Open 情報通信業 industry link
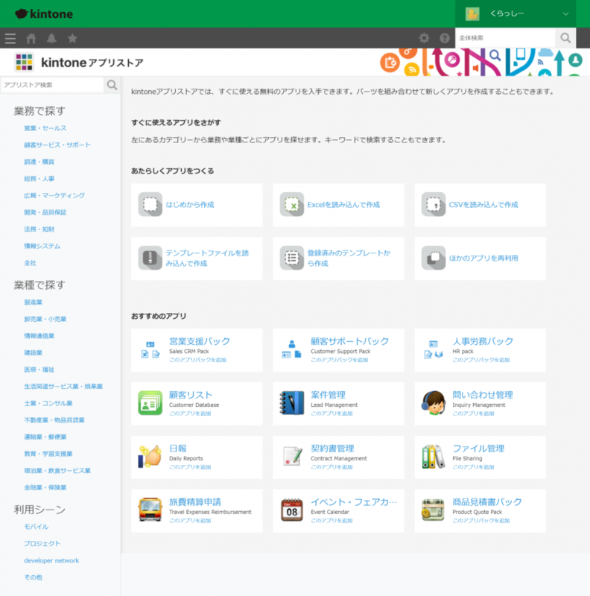 (x=39, y=336)
